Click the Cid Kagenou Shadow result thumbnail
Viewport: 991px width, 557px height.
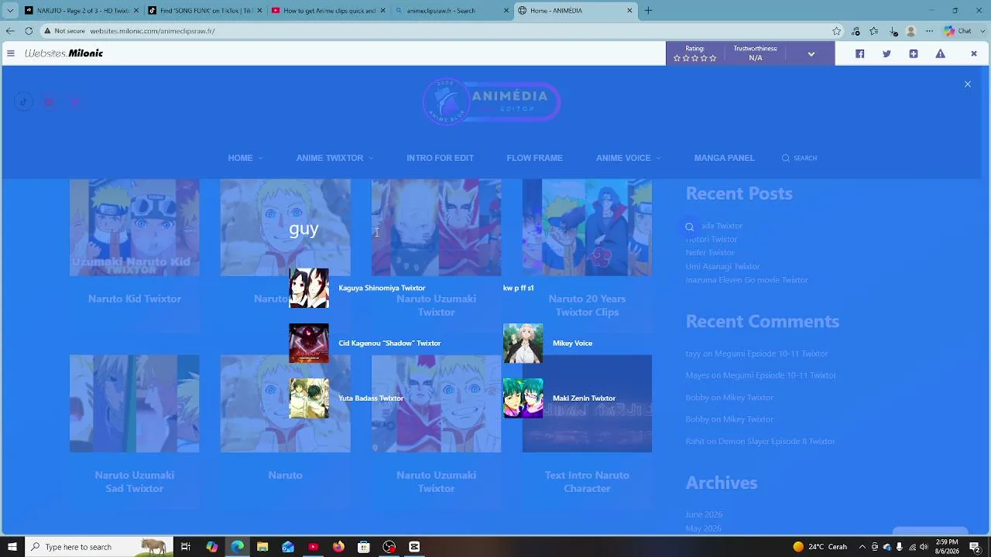[x=309, y=343]
